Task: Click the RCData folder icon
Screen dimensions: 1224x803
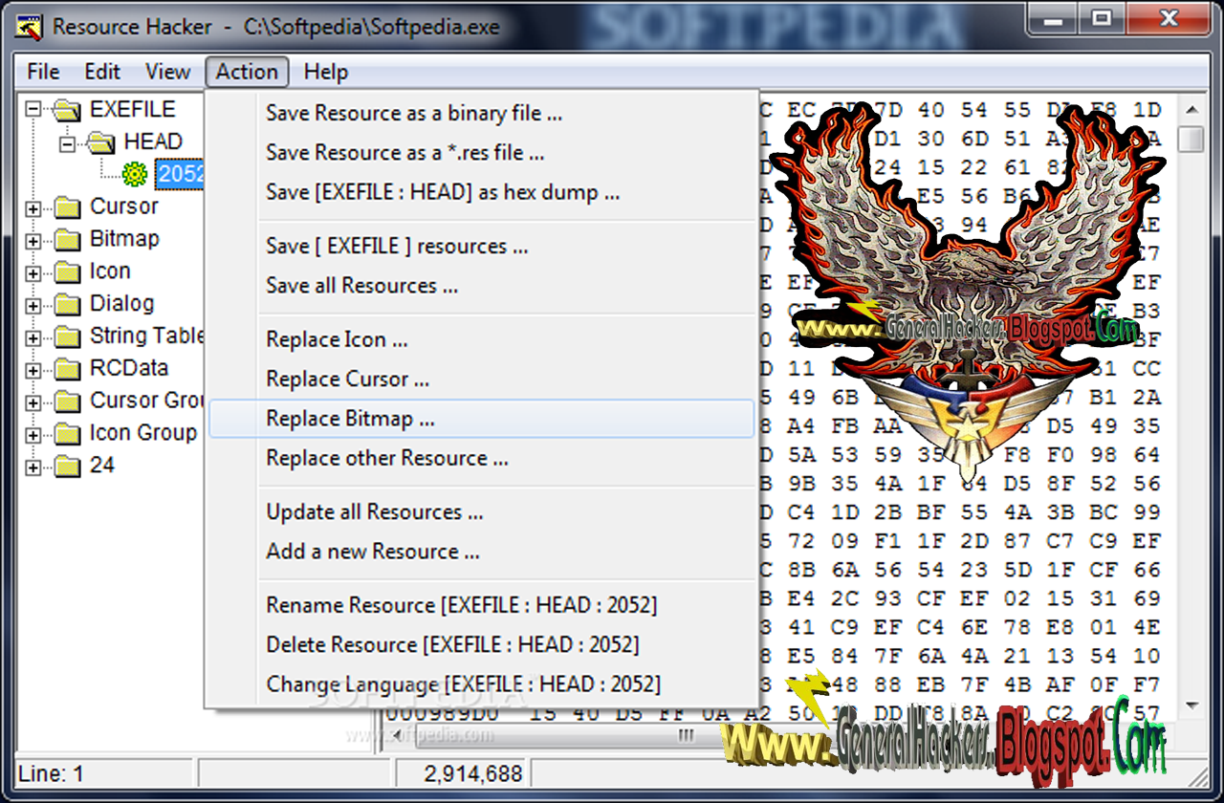Action: point(68,369)
